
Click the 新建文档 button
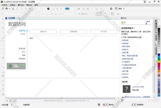(43, 32)
